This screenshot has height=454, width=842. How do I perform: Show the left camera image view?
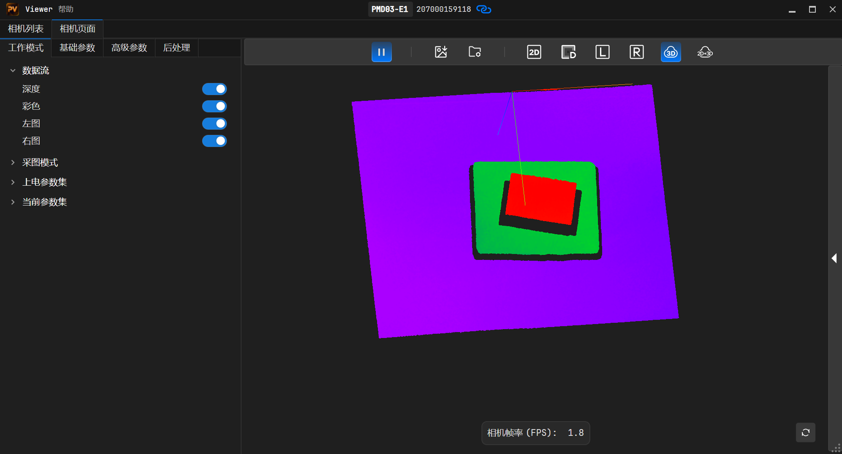(x=603, y=52)
